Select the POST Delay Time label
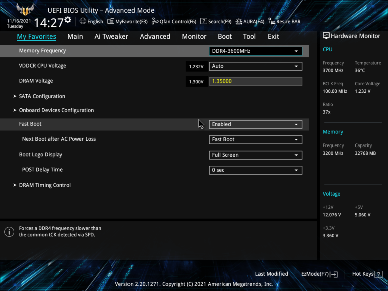Image resolution: width=388 pixels, height=291 pixels. (x=42, y=170)
